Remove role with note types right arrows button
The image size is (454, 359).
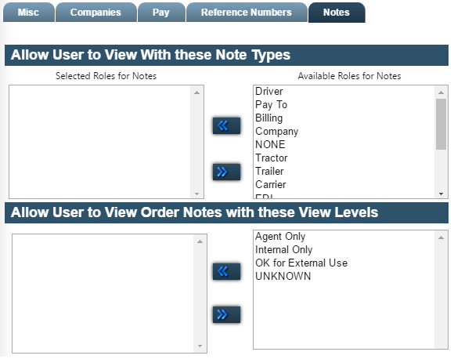pos(226,172)
